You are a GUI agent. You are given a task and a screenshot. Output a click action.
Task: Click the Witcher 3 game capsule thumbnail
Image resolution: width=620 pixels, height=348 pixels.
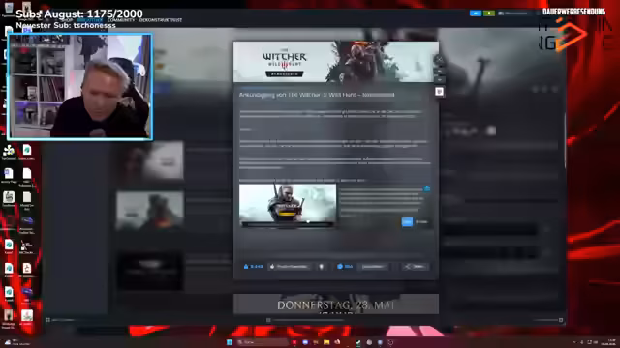tap(288, 204)
